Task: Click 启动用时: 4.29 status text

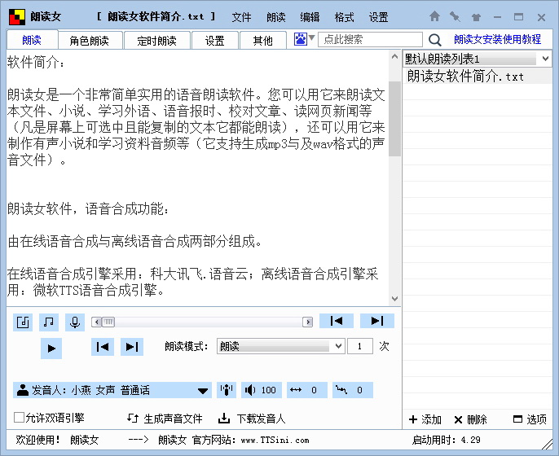Action: pos(447,440)
